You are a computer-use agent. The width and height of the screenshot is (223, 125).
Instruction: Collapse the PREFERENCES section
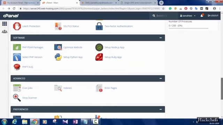161,109
